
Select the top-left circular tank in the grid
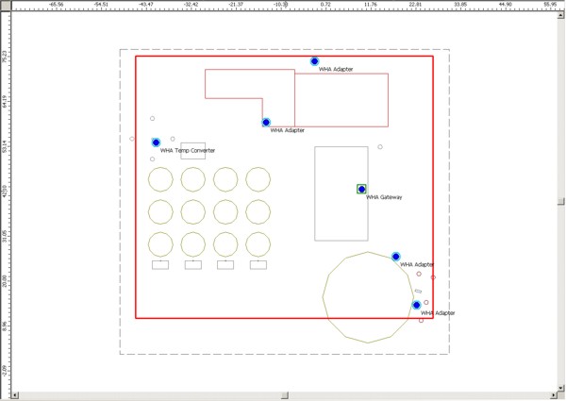point(161,179)
